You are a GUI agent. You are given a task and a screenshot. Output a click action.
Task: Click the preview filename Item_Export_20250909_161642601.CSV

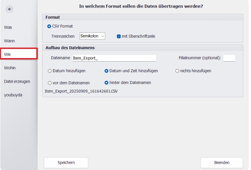pos(81,91)
